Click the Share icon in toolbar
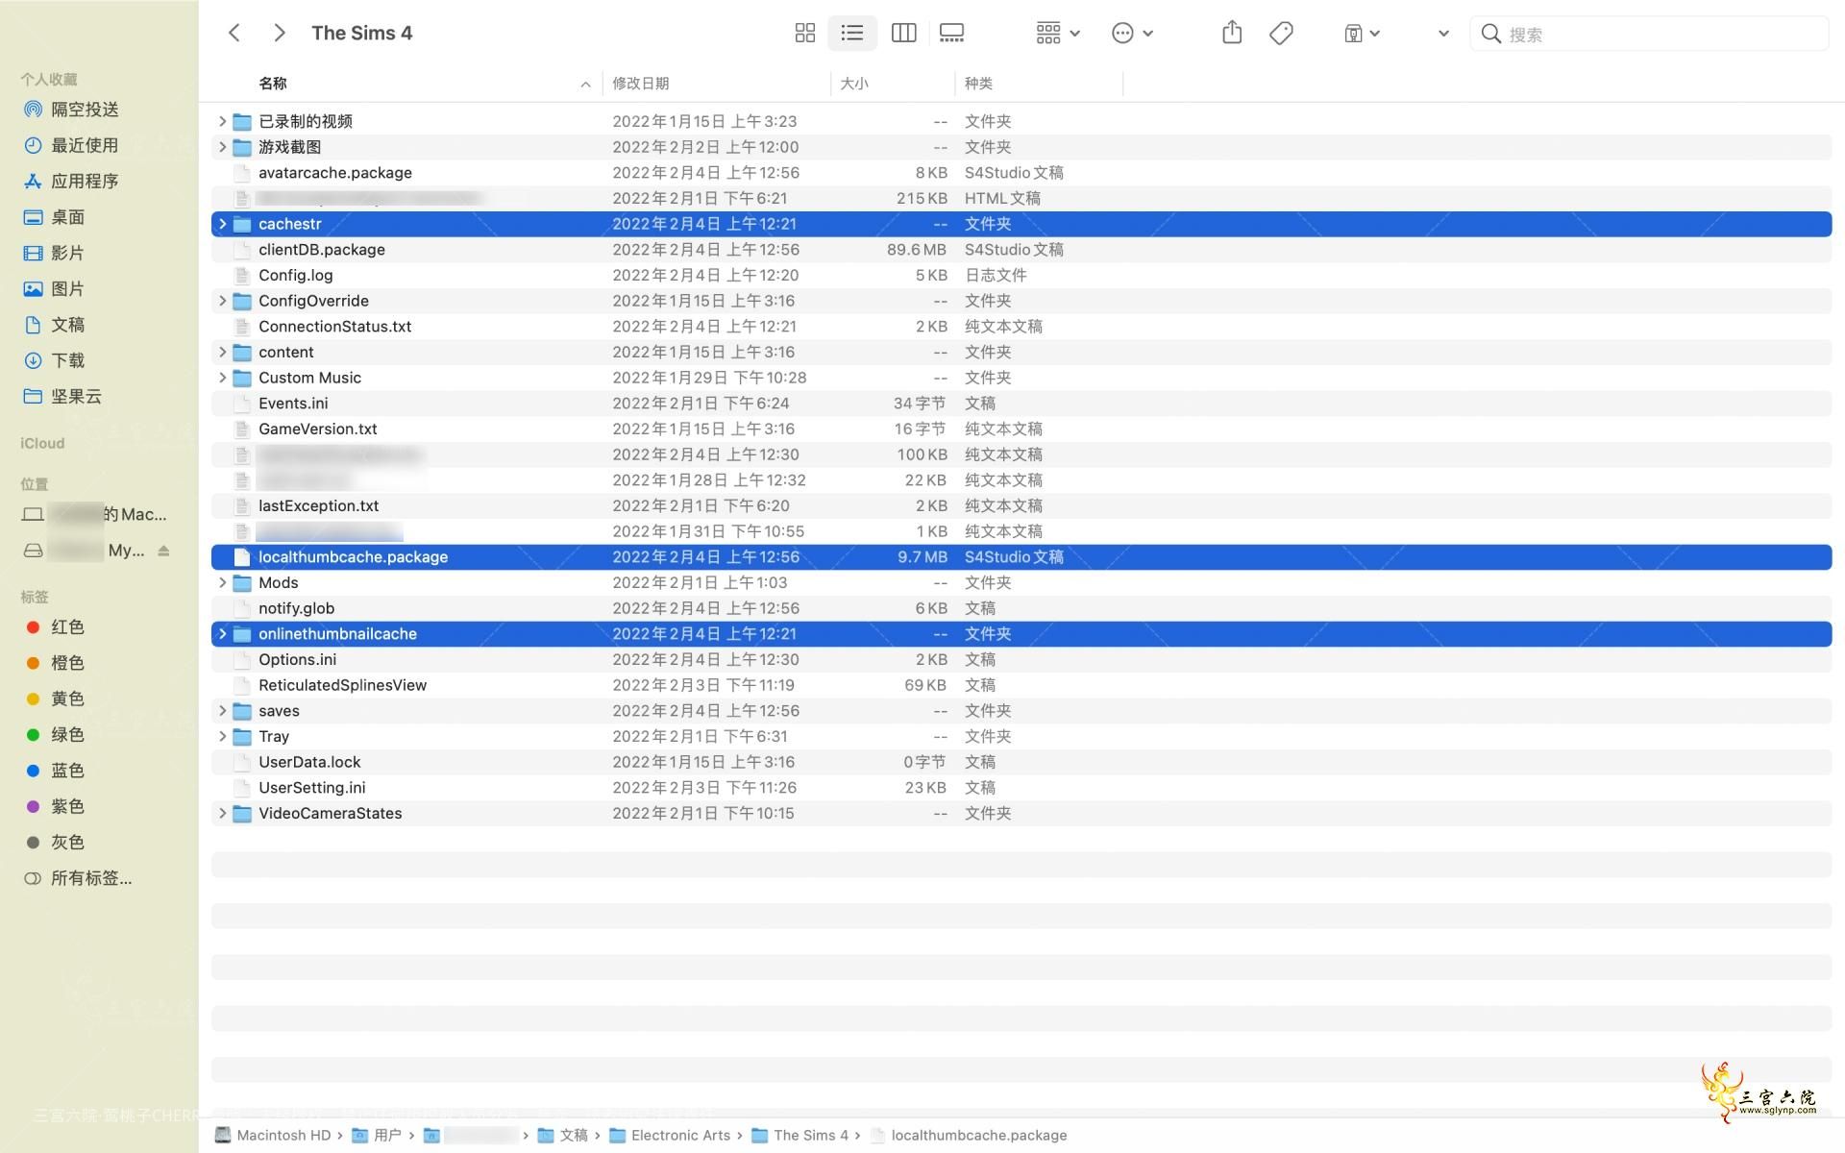Viewport: 1845px width, 1153px height. click(1232, 33)
